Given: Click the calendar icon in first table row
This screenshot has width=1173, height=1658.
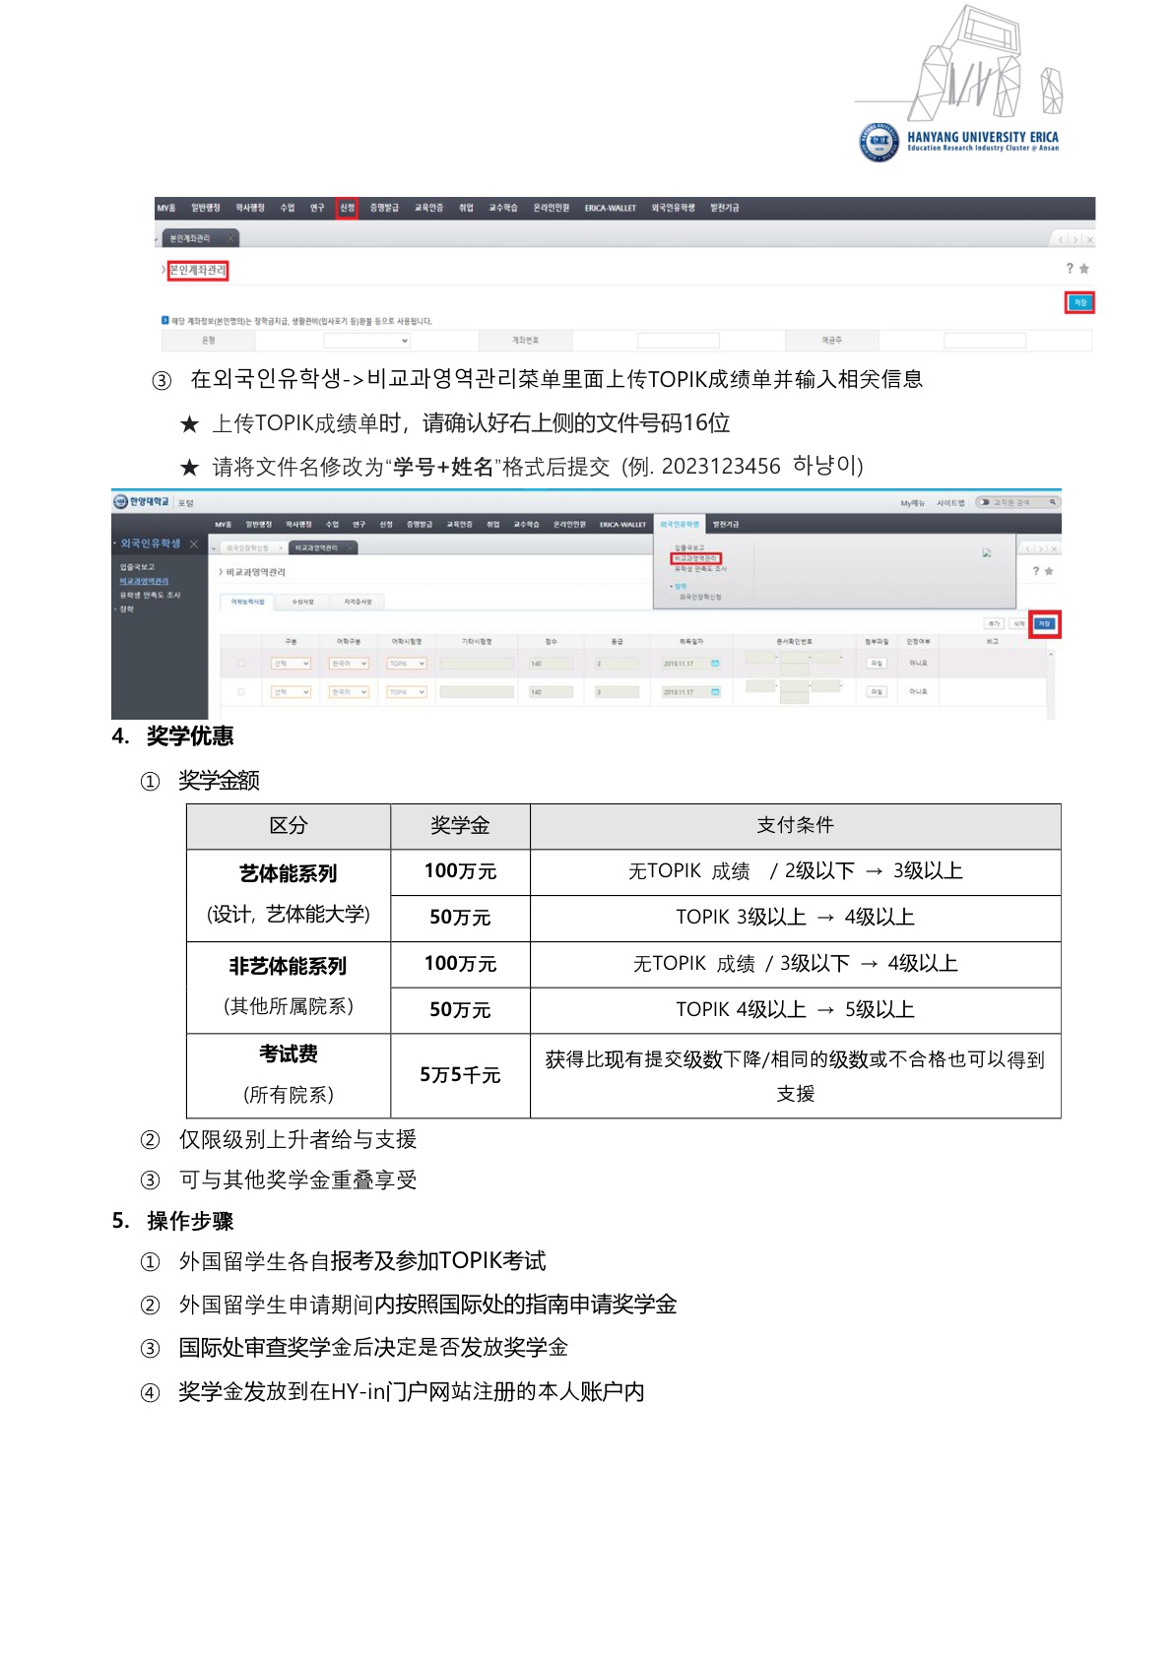Looking at the screenshot, I should tap(715, 664).
